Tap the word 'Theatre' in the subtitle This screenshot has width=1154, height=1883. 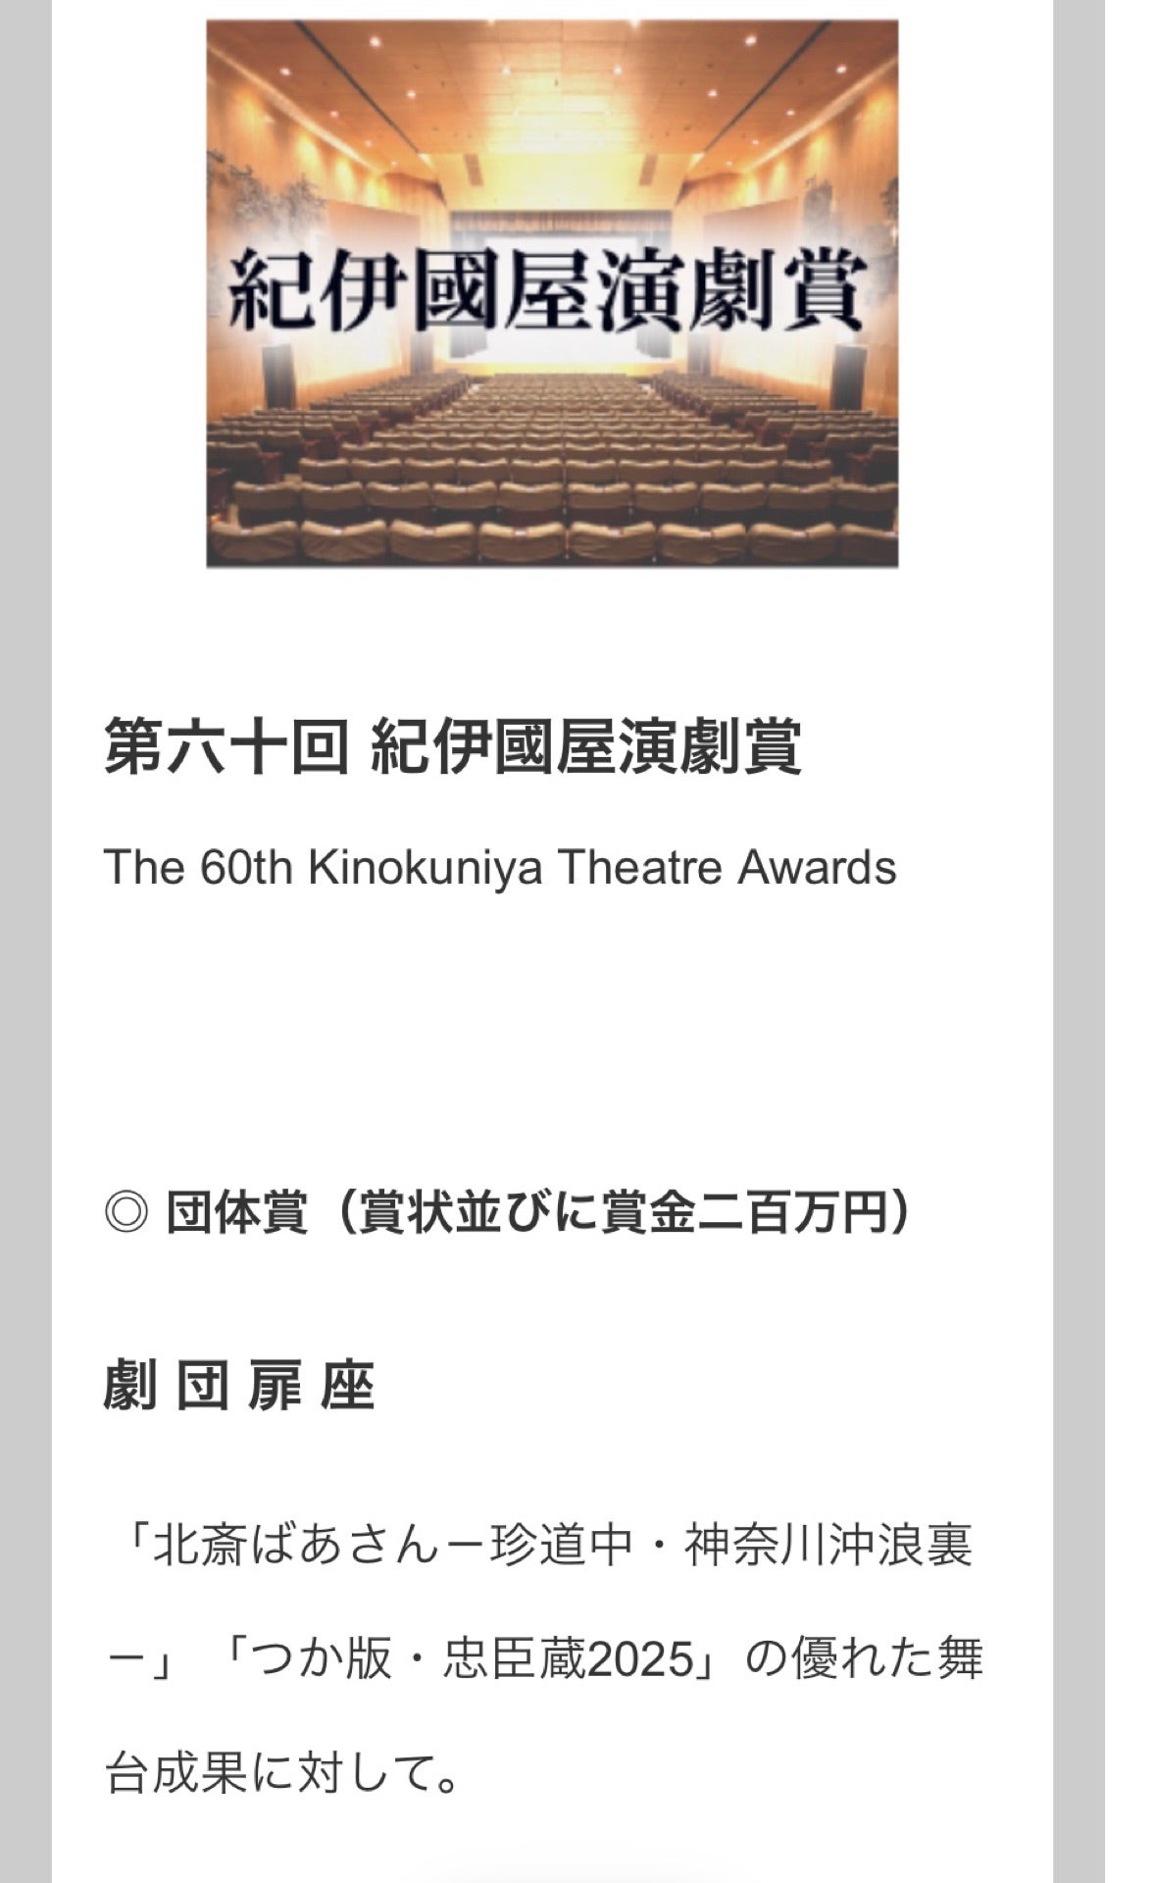coord(641,867)
